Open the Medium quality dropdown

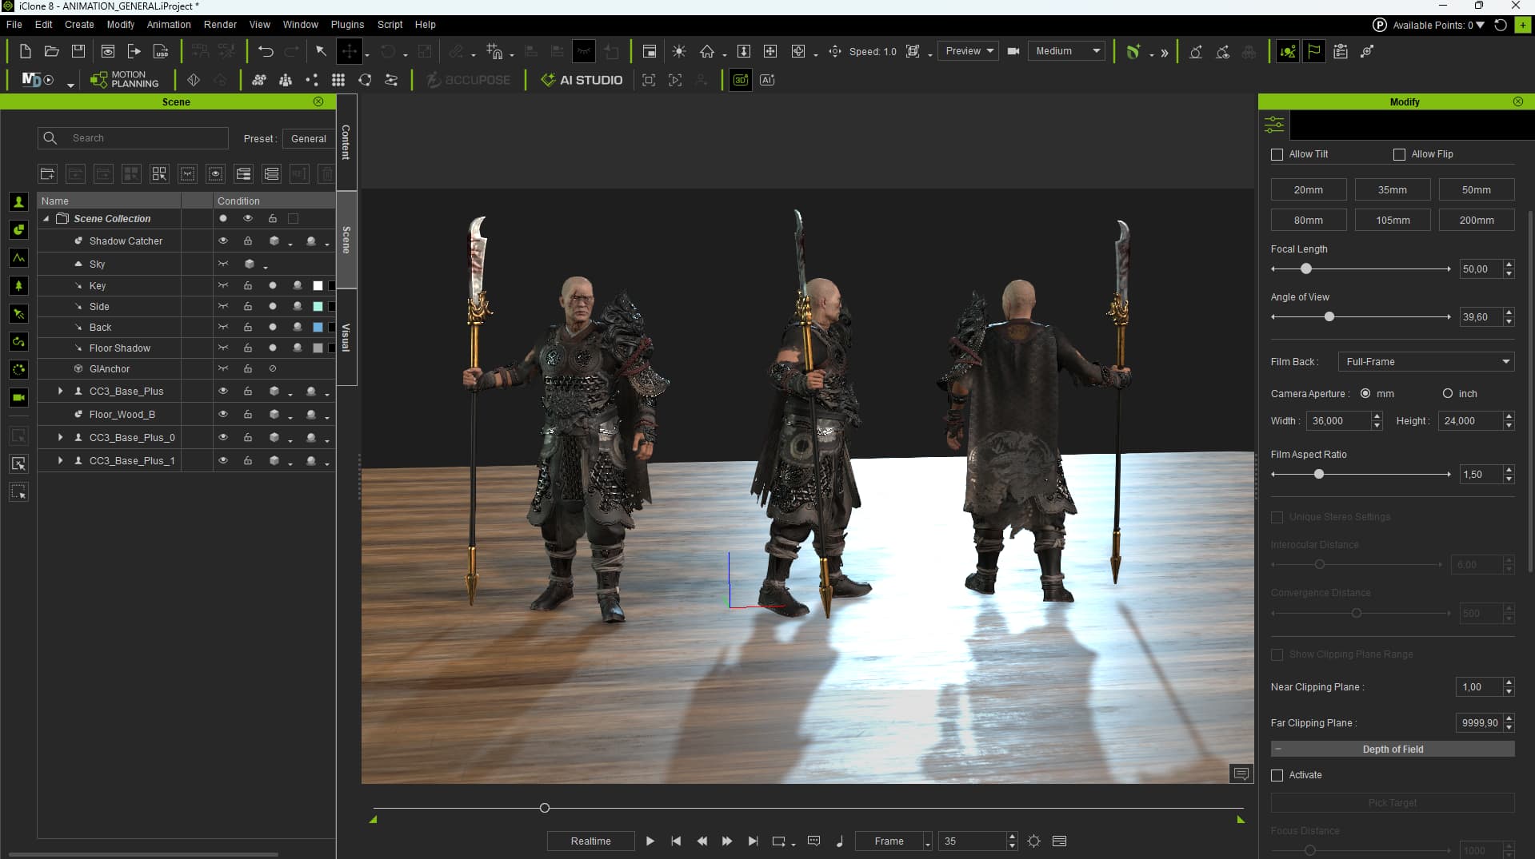tap(1068, 51)
